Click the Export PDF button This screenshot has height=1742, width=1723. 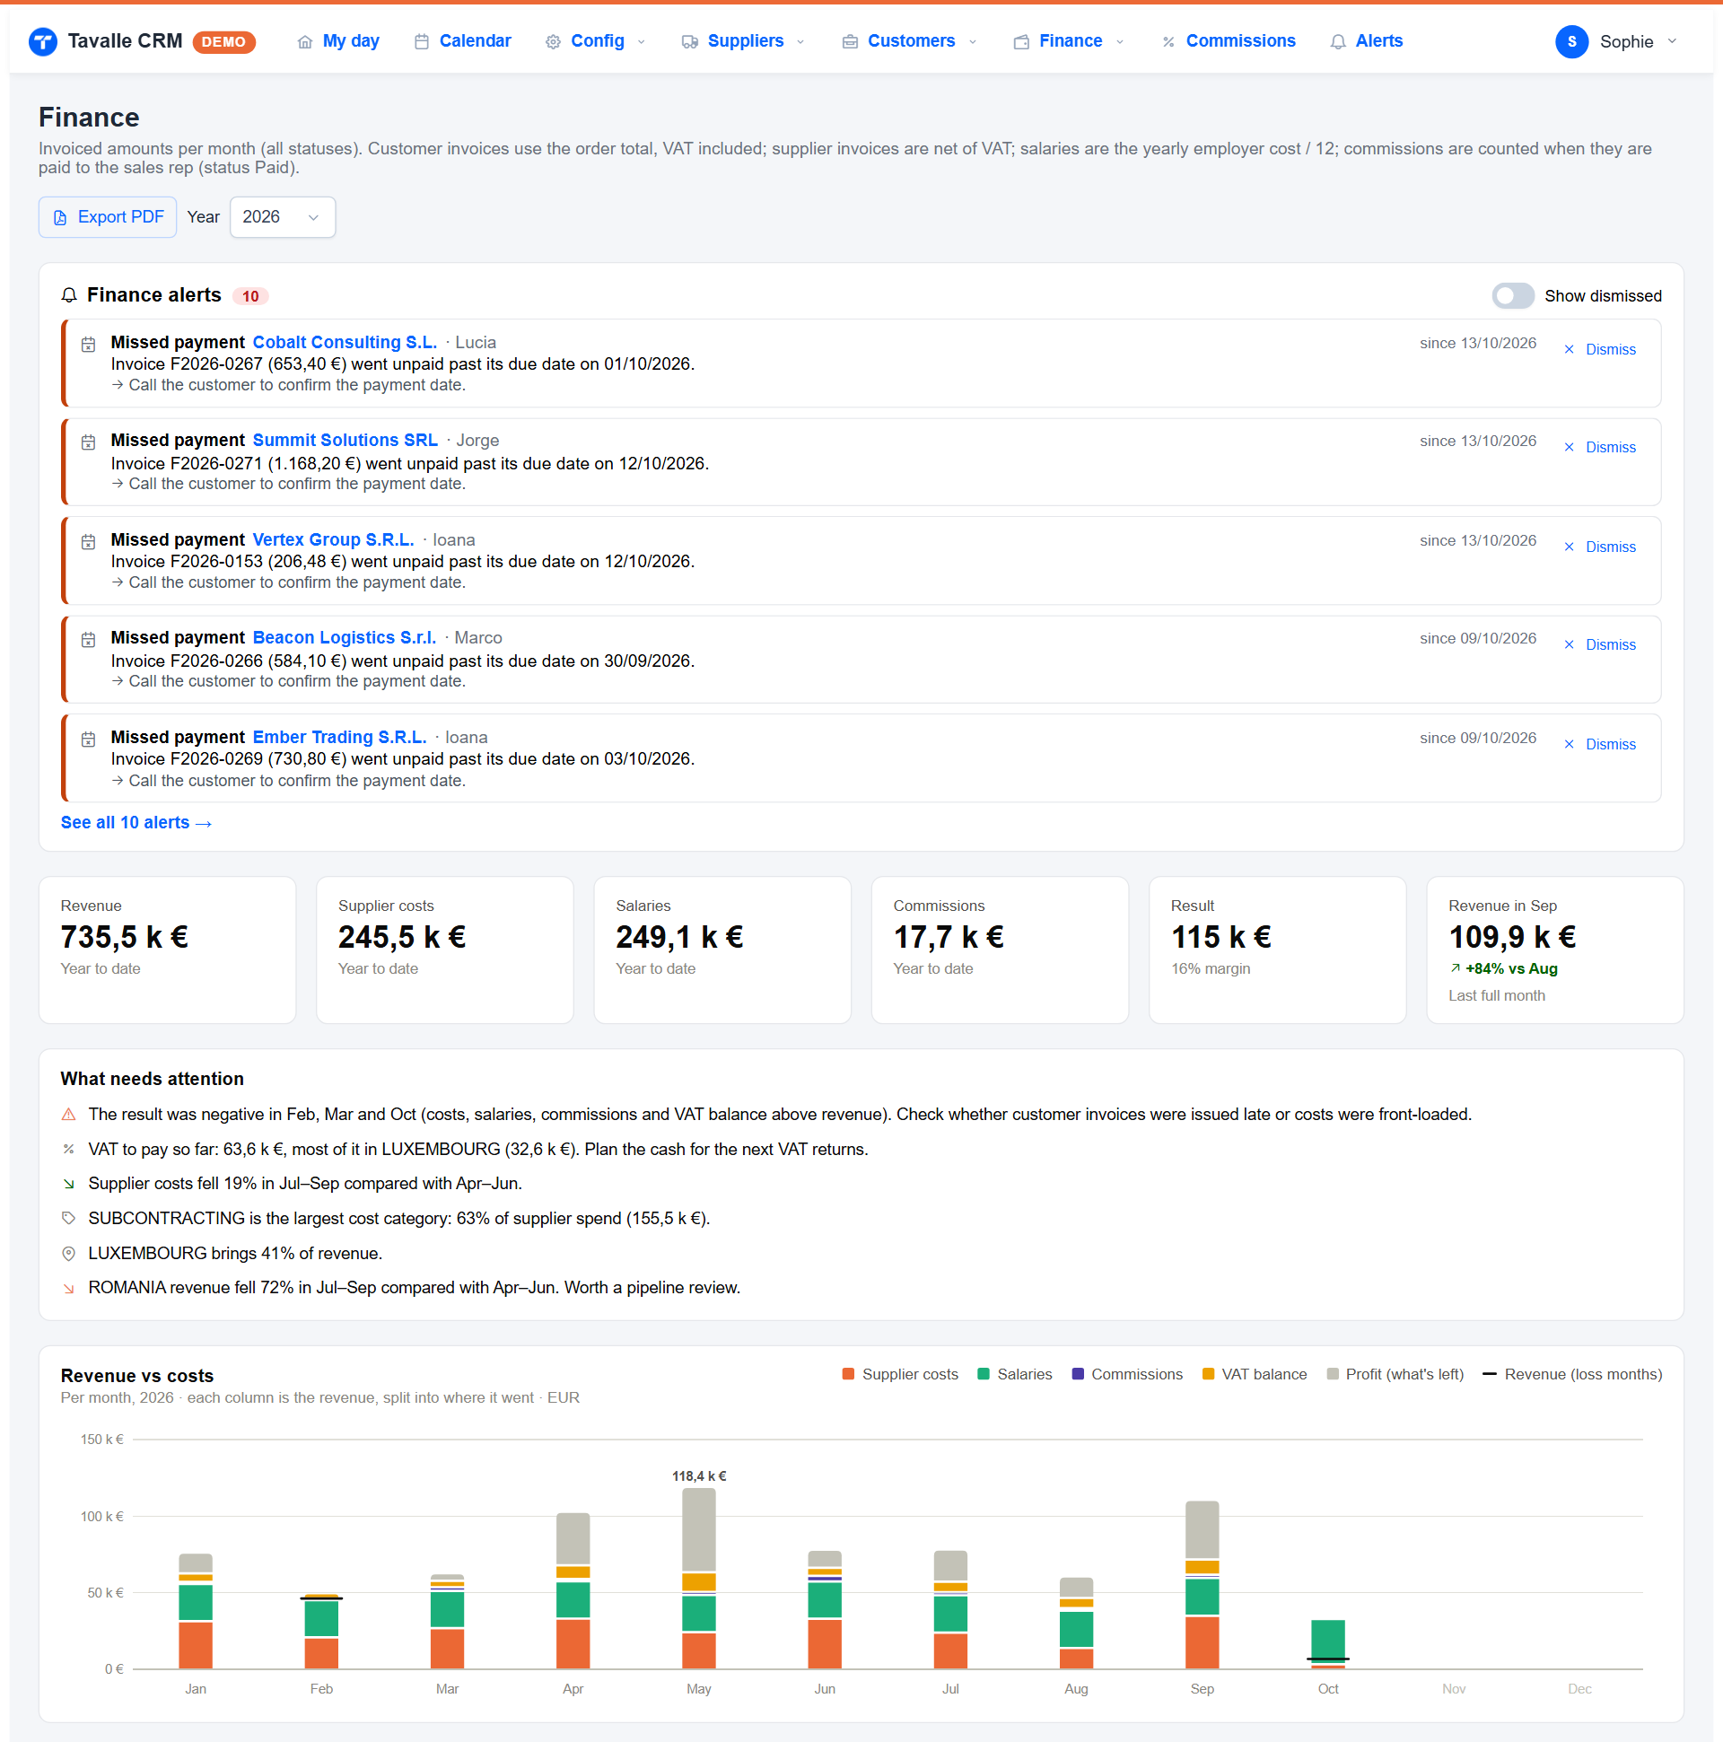click(108, 217)
